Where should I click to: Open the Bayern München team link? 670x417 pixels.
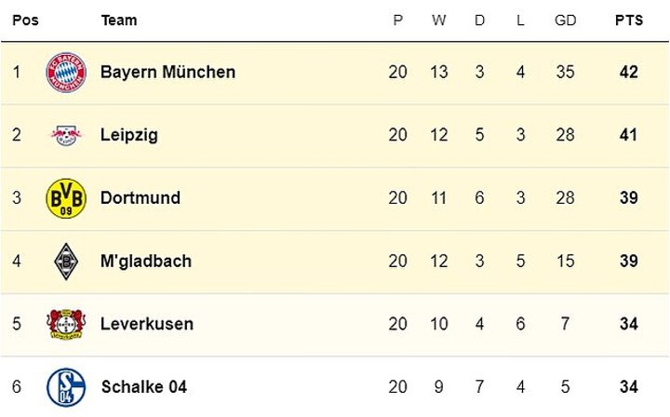click(167, 72)
